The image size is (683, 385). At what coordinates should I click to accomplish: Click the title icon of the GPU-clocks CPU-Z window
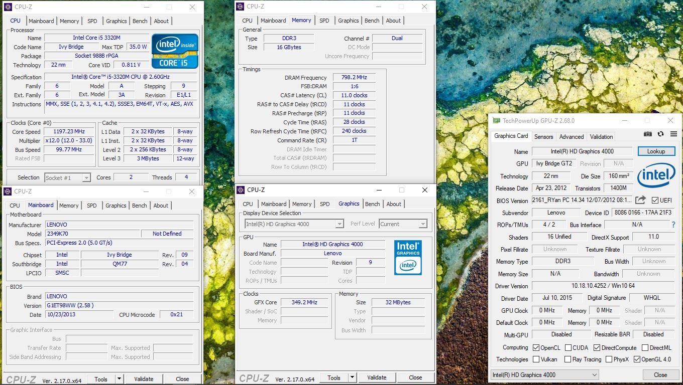pyautogui.click(x=241, y=190)
